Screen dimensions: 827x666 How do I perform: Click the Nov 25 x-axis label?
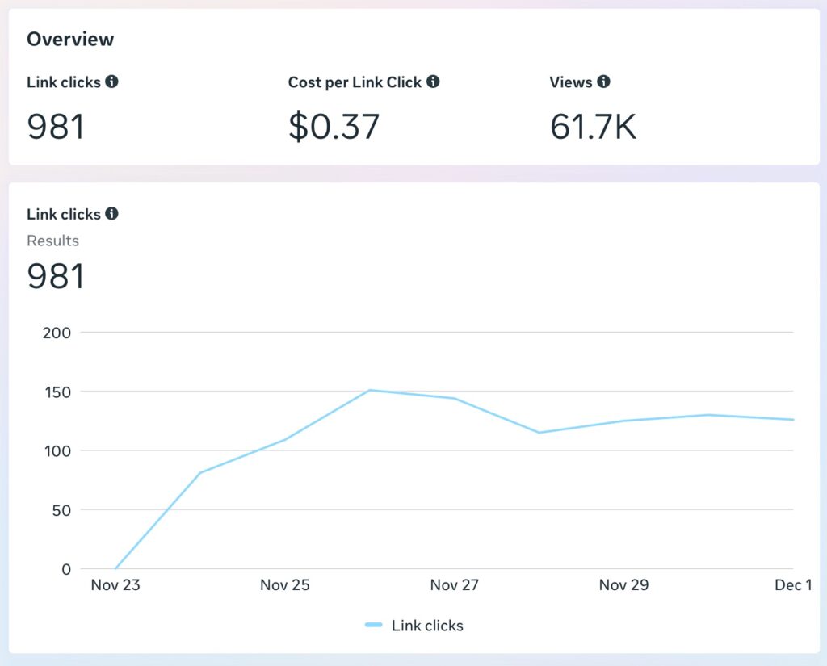coord(284,585)
